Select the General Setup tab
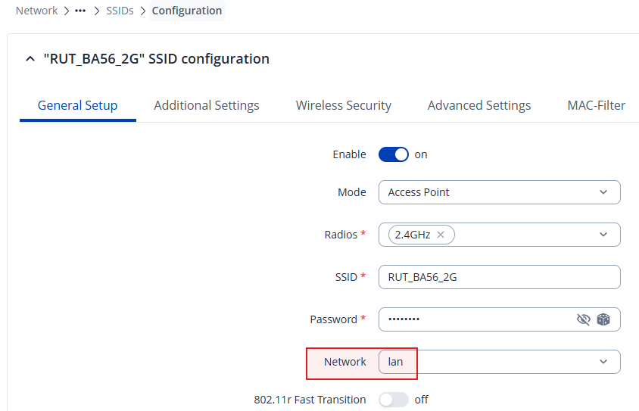 (x=77, y=105)
